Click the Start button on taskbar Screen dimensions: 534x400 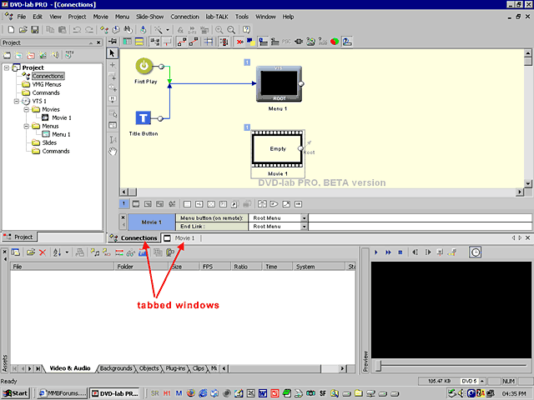pyautogui.click(x=15, y=393)
